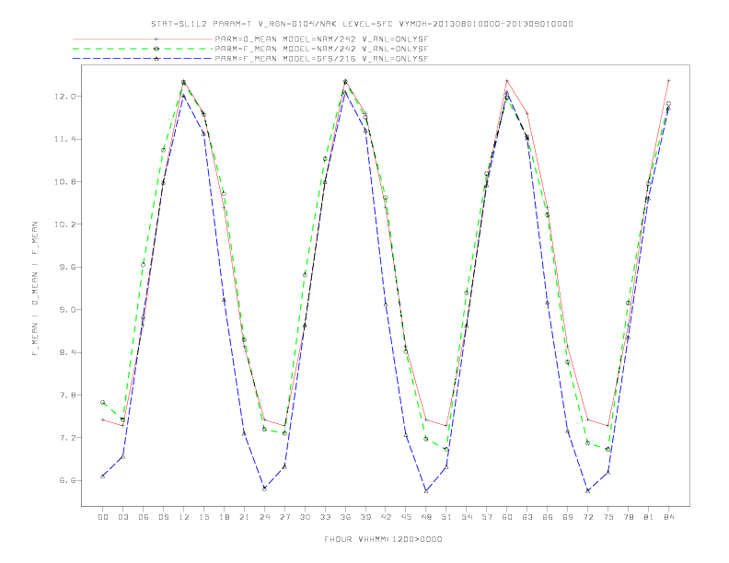This screenshot has width=729, height=563.
Task: Select the F_MEAN NAM/242 legend label
Action: (x=321, y=49)
